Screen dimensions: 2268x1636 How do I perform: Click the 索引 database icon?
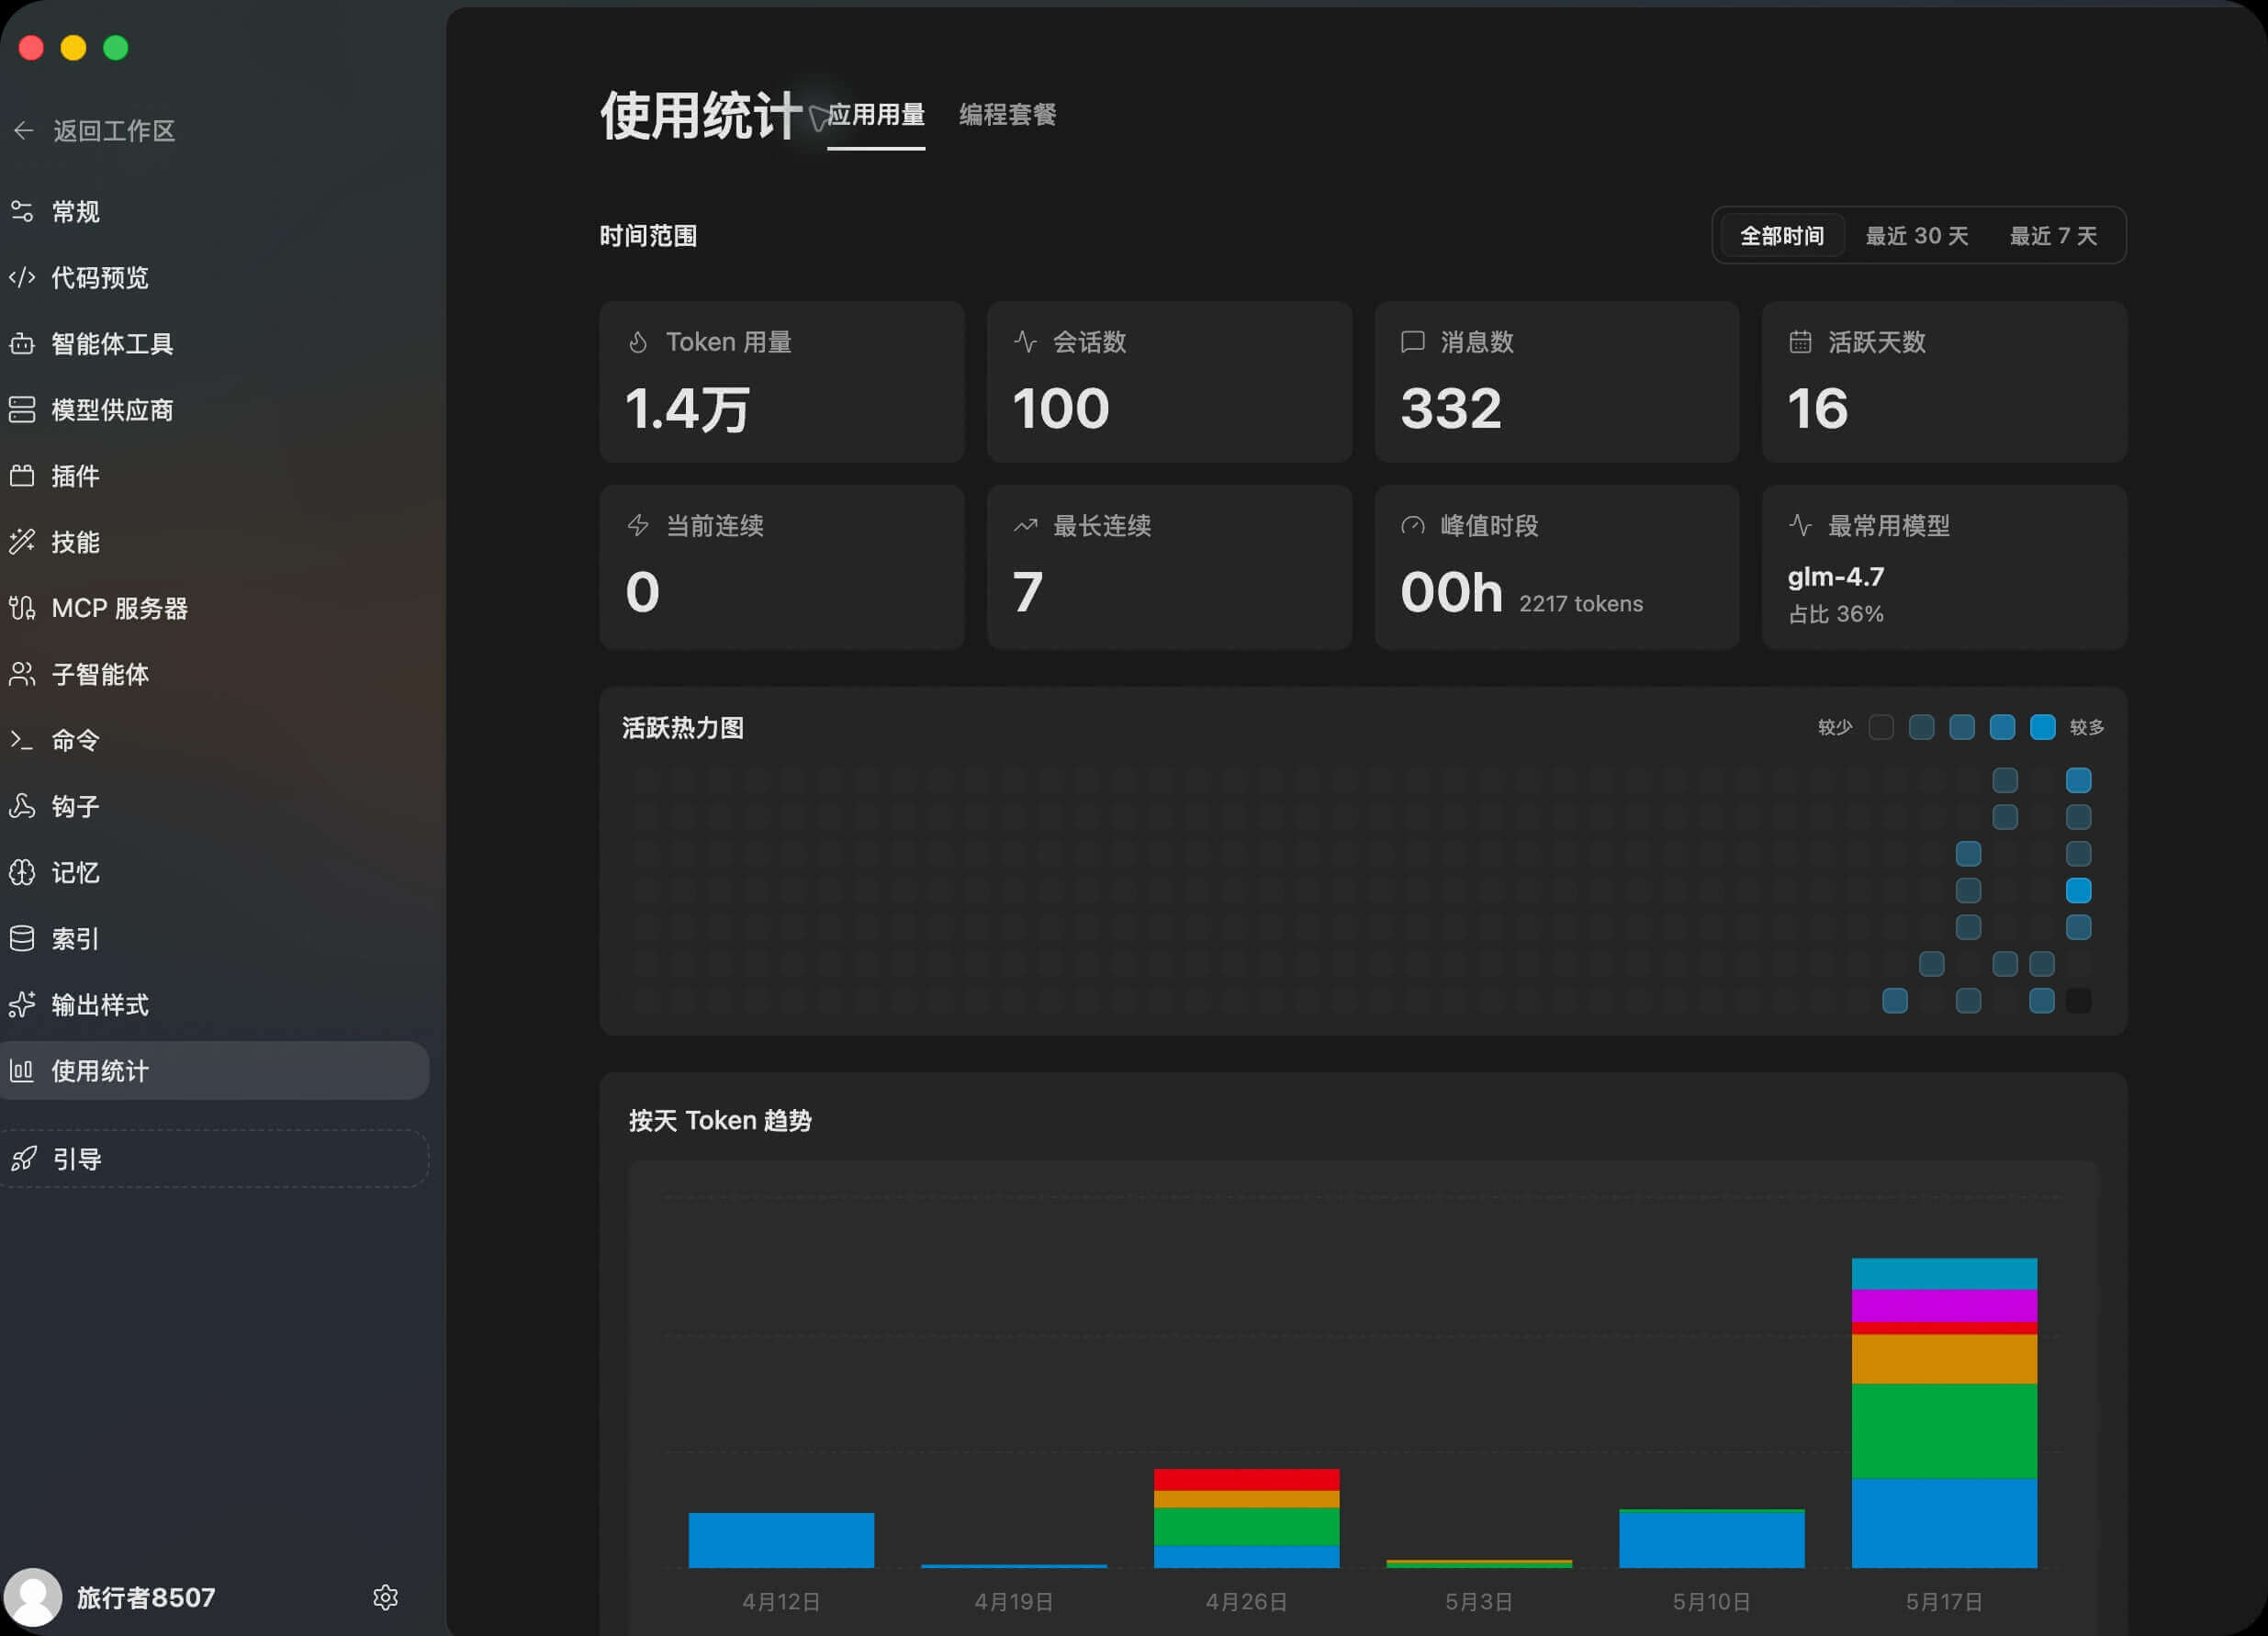[22, 938]
